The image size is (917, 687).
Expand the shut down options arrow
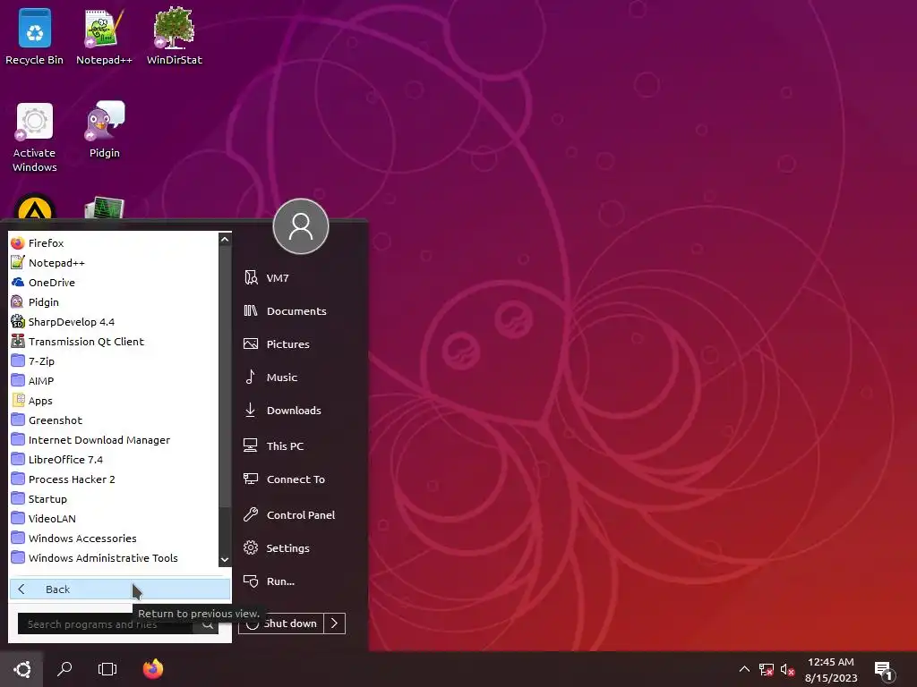(335, 623)
